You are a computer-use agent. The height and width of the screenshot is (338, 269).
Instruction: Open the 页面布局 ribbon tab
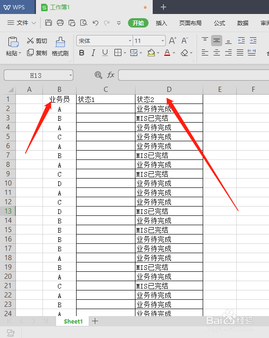[x=190, y=23]
